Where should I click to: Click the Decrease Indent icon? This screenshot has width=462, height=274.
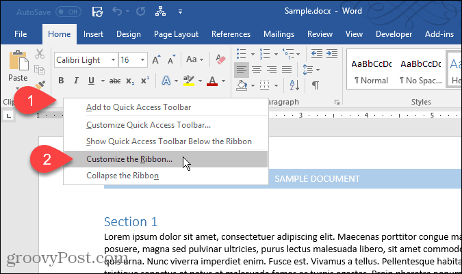(317, 54)
